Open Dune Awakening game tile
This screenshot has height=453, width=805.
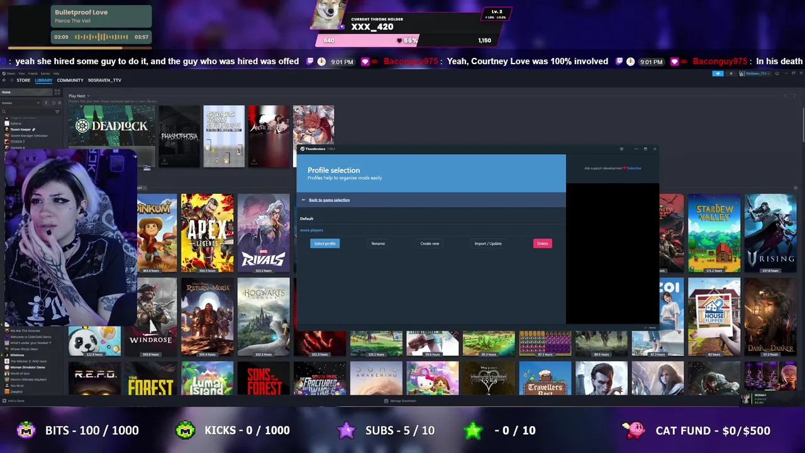(376, 378)
